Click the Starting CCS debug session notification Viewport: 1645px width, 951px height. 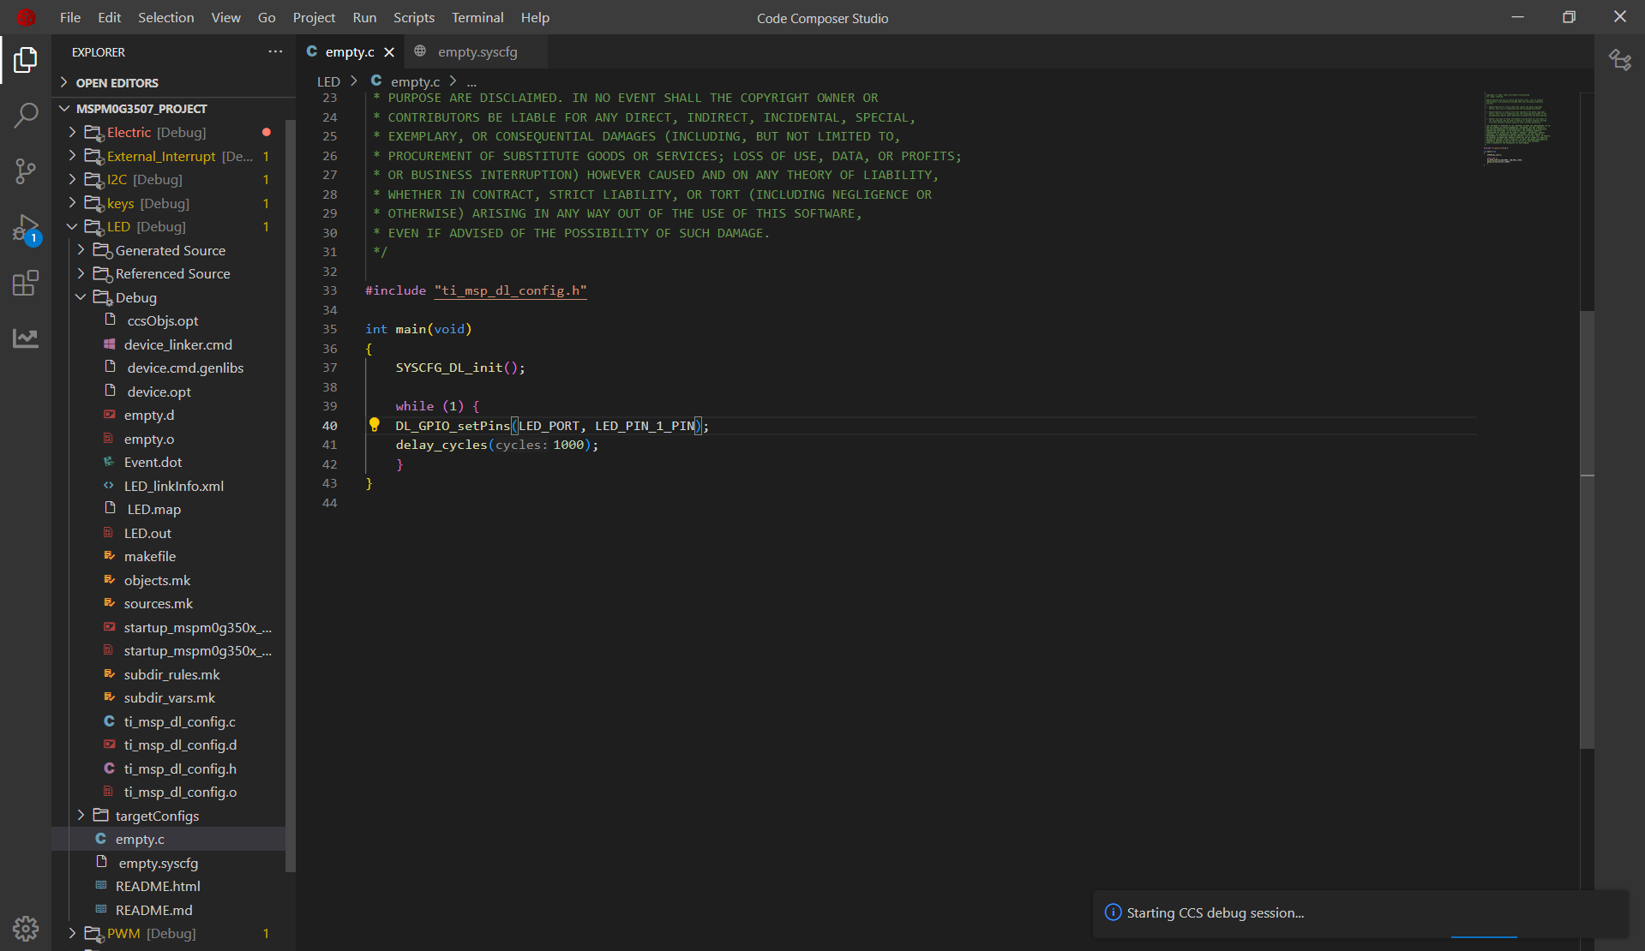1360,913
